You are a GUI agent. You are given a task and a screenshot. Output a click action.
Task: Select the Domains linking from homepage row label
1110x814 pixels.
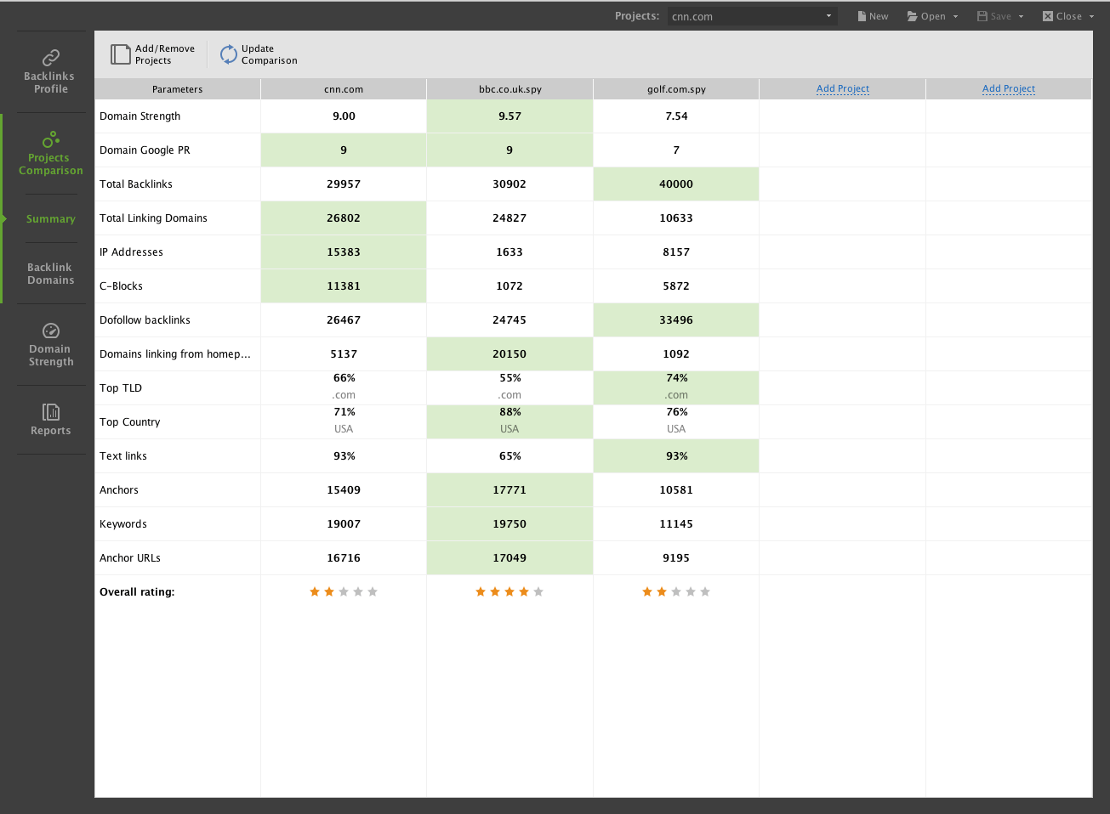(x=175, y=354)
